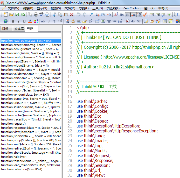Switch to 函数 tab
The height and width of the screenshot is (178, 180).
(x=31, y=28)
